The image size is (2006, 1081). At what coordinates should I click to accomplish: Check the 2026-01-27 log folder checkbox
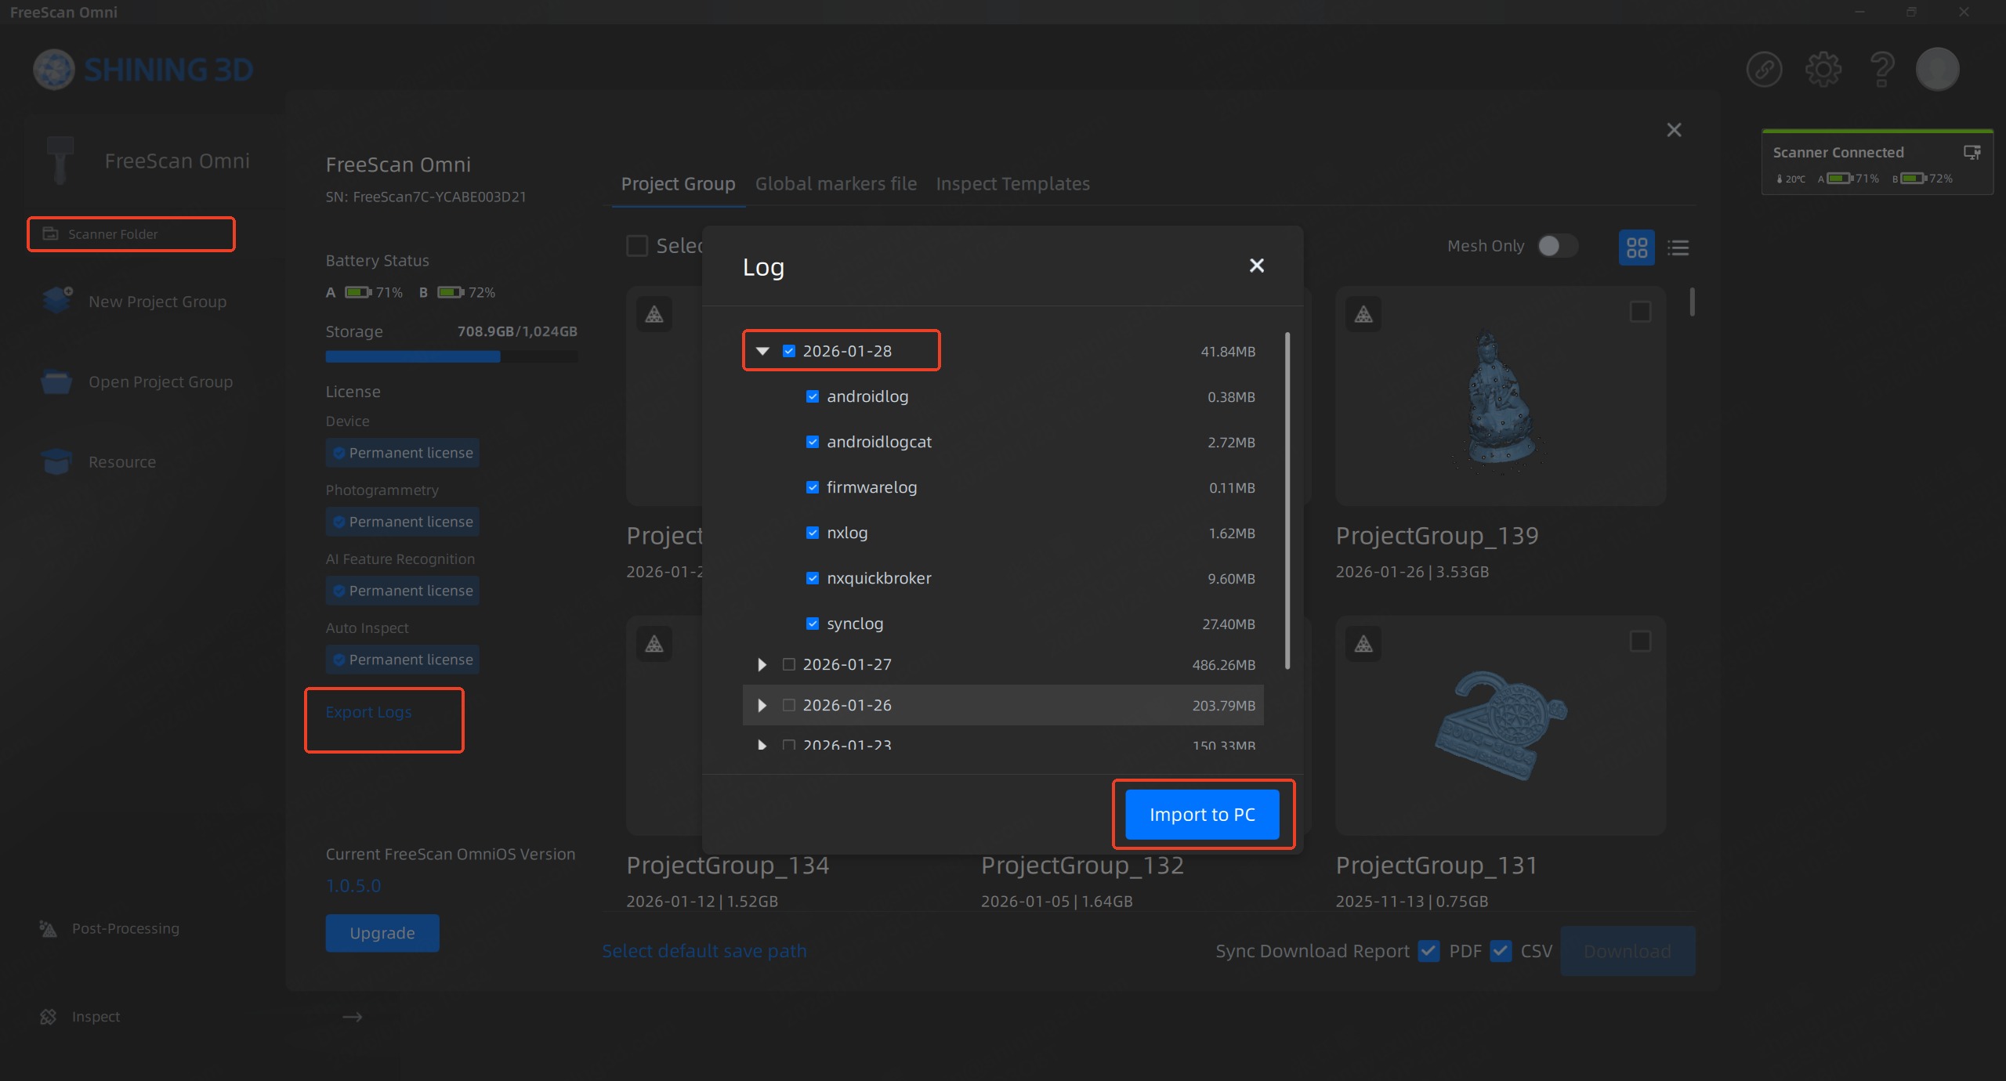pos(789,664)
